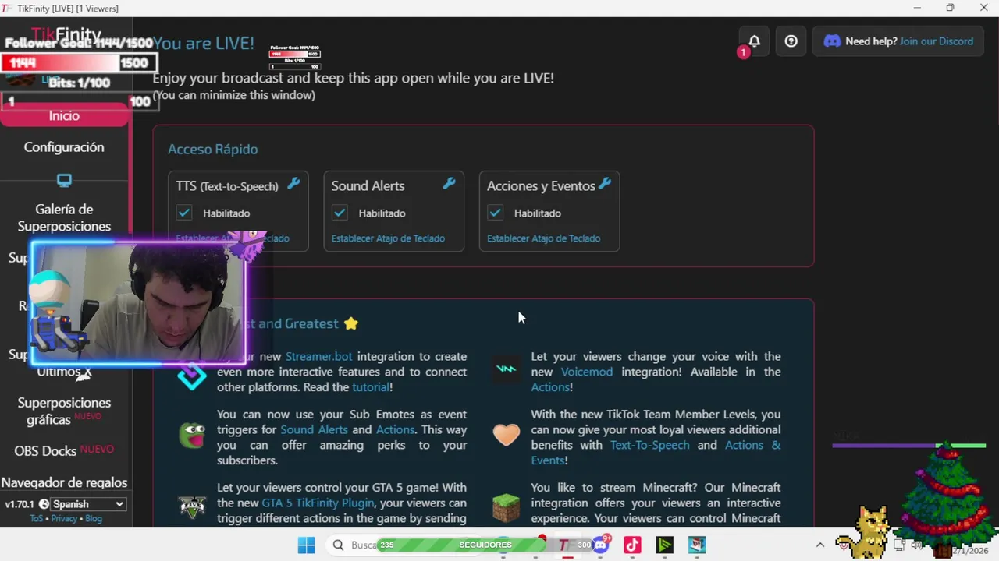Click the Streamer.bot logo icon
The image size is (999, 561).
pos(192,375)
